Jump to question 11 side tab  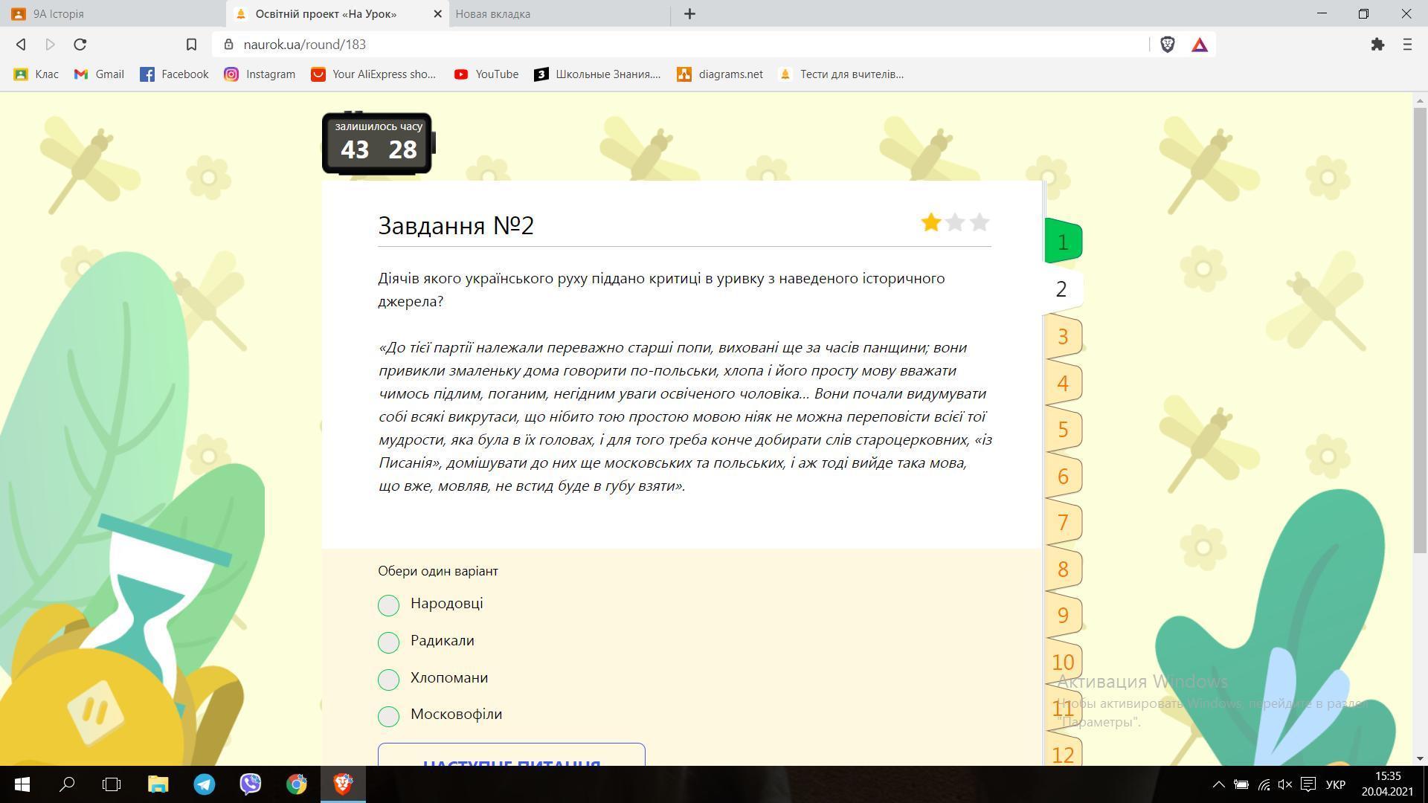pos(1063,709)
